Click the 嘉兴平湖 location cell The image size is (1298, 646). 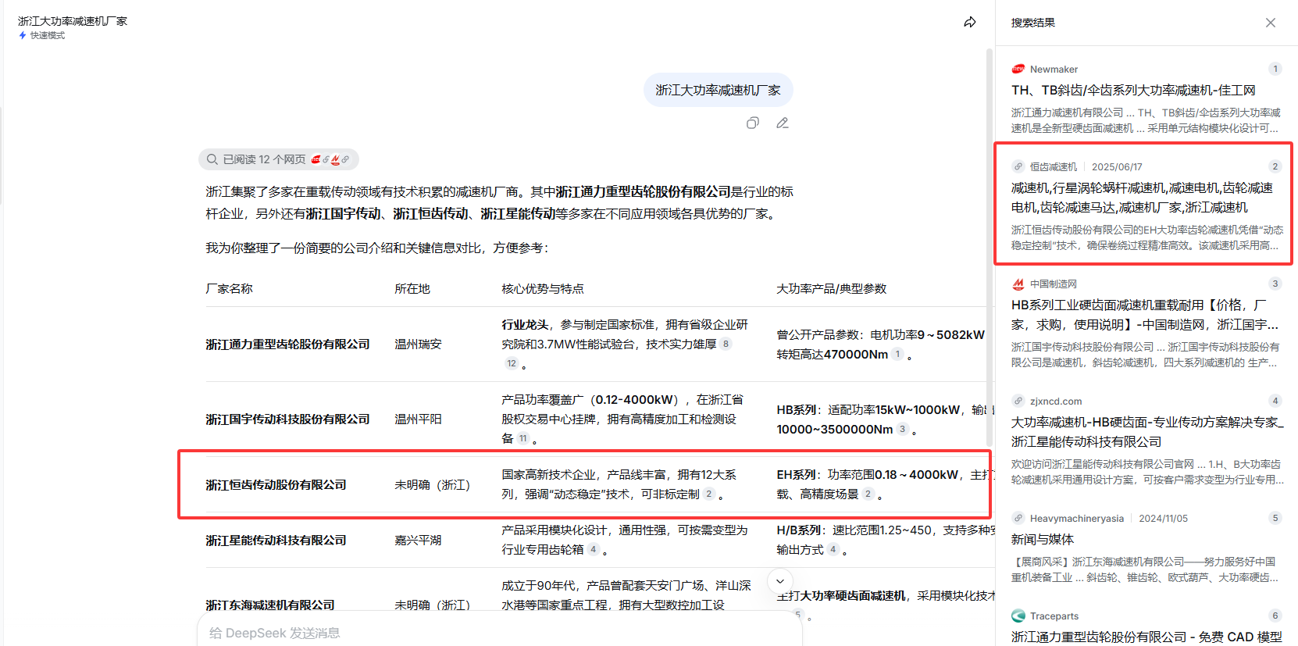pos(418,541)
